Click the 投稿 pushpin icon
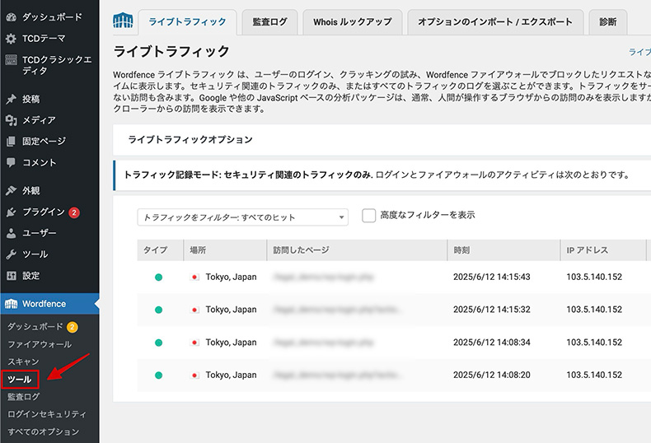This screenshot has height=443, width=651. (12, 99)
